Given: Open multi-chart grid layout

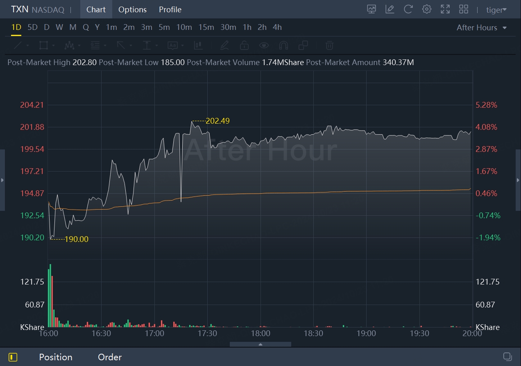Looking at the screenshot, I should [x=464, y=9].
